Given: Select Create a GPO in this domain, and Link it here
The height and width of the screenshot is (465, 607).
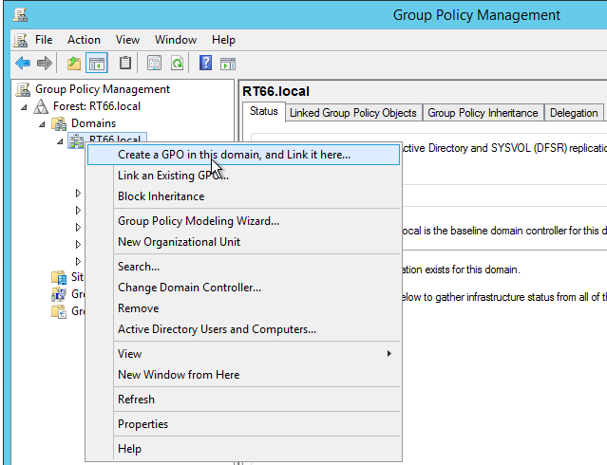Looking at the screenshot, I should point(243,155).
